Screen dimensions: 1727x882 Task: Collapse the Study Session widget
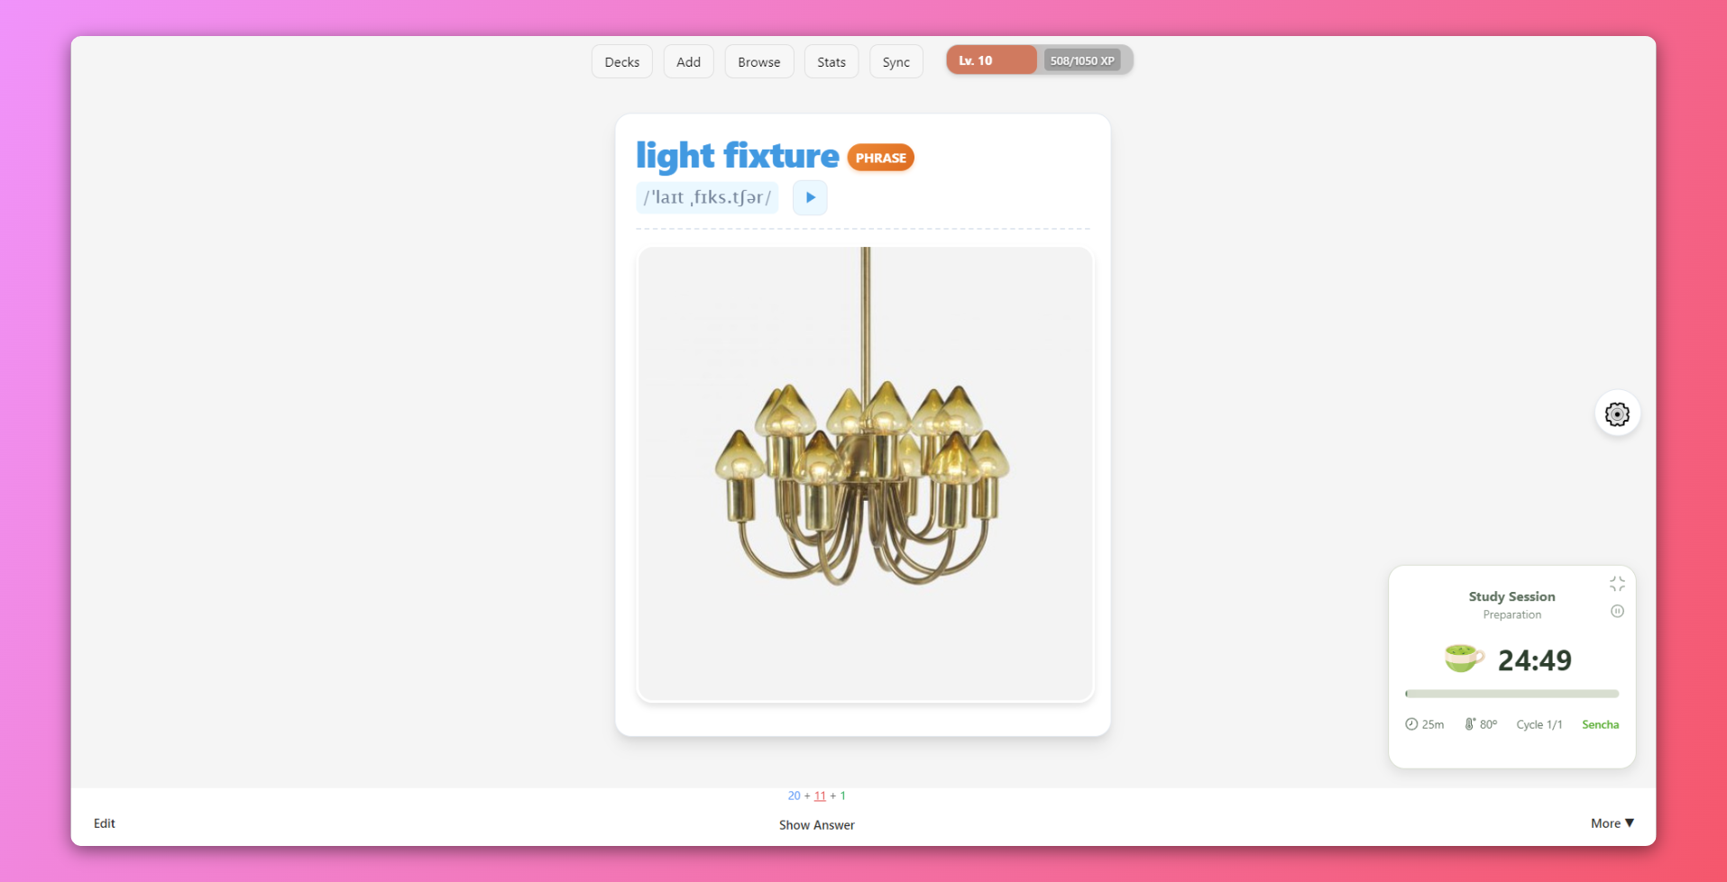(1617, 584)
